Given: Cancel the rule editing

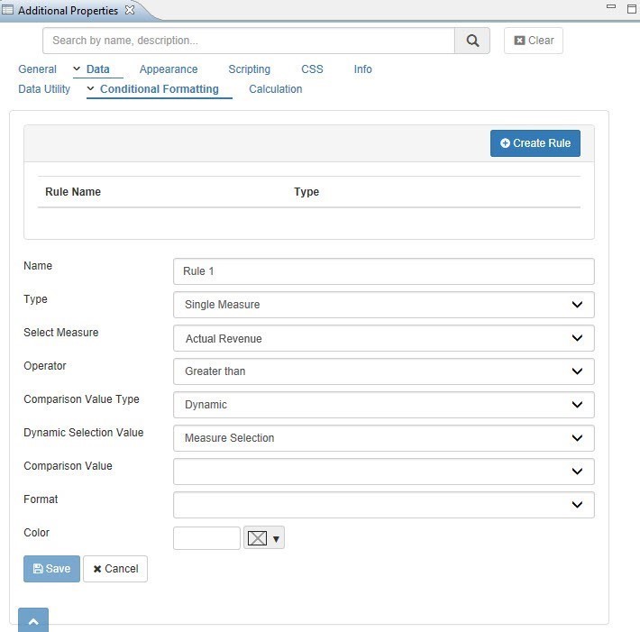Looking at the screenshot, I should click(115, 569).
